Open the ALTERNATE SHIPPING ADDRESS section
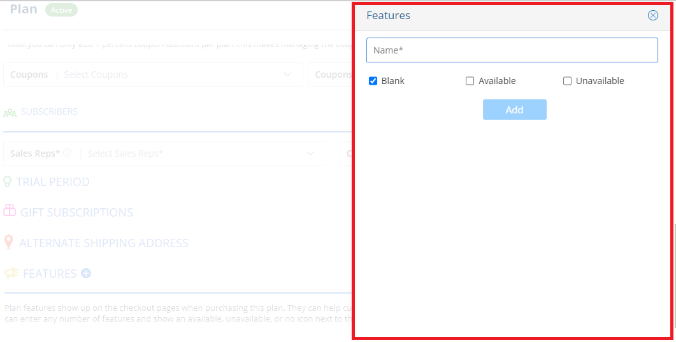Screen dimensions: 676x342 pyautogui.click(x=103, y=243)
